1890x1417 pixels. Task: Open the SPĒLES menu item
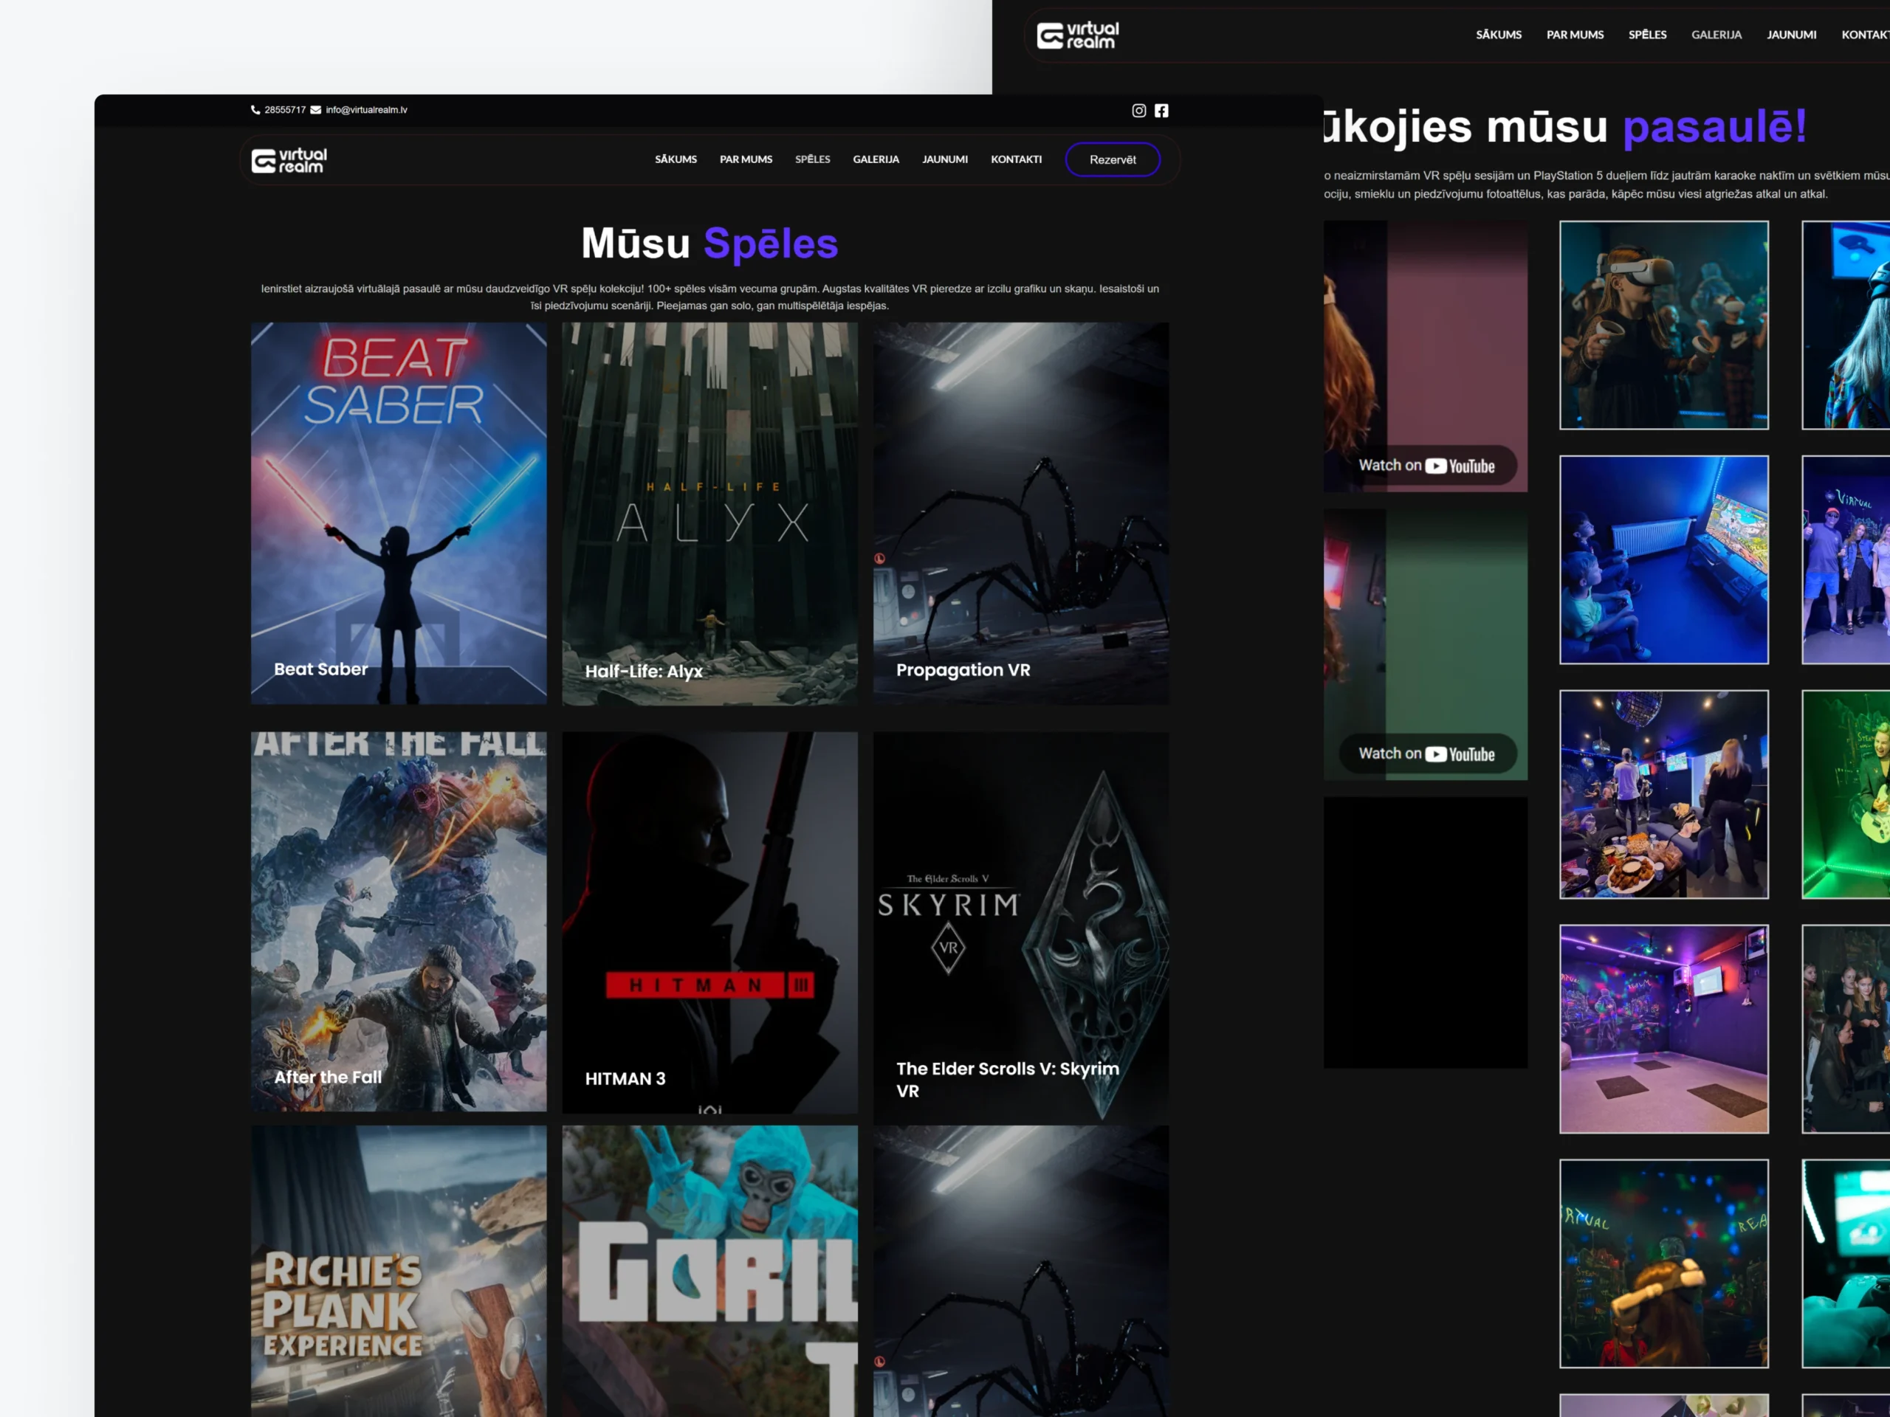pyautogui.click(x=813, y=159)
